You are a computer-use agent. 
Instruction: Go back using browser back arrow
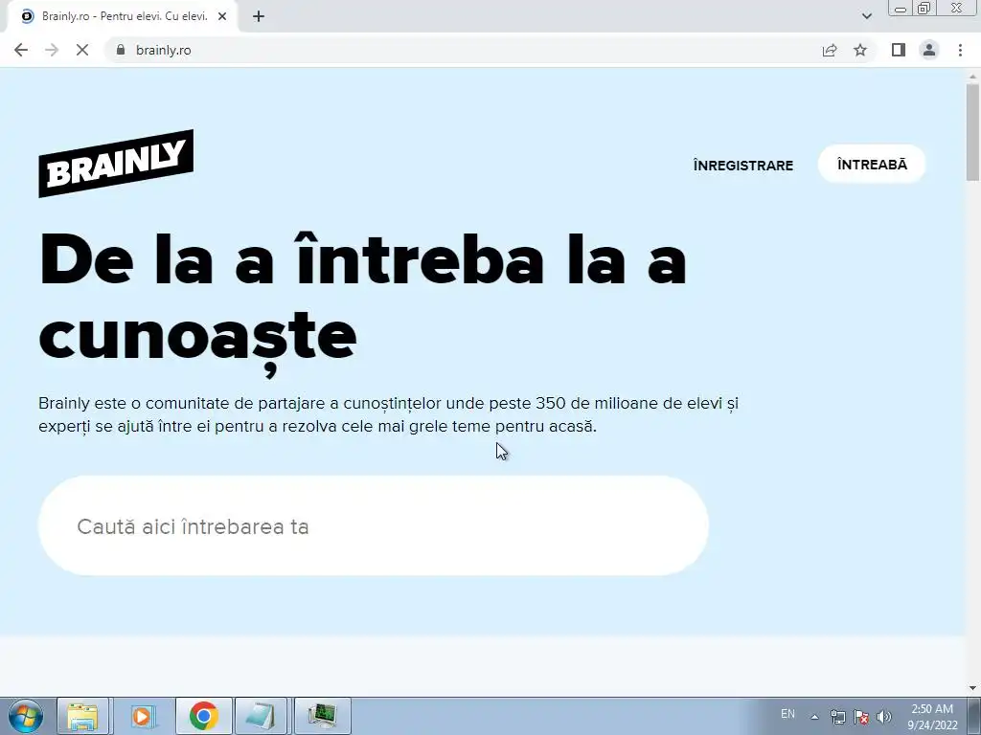tap(21, 50)
